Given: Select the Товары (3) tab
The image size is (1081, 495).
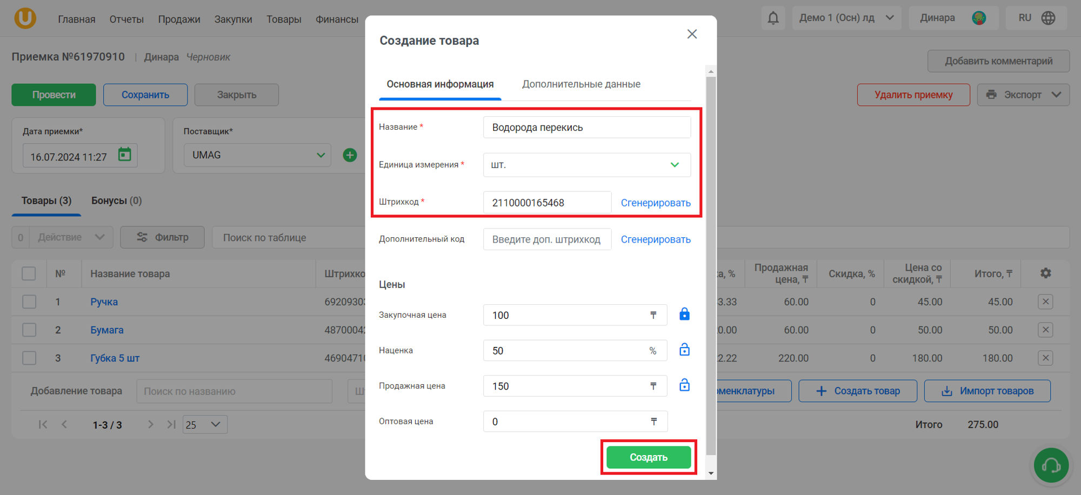Looking at the screenshot, I should (46, 200).
